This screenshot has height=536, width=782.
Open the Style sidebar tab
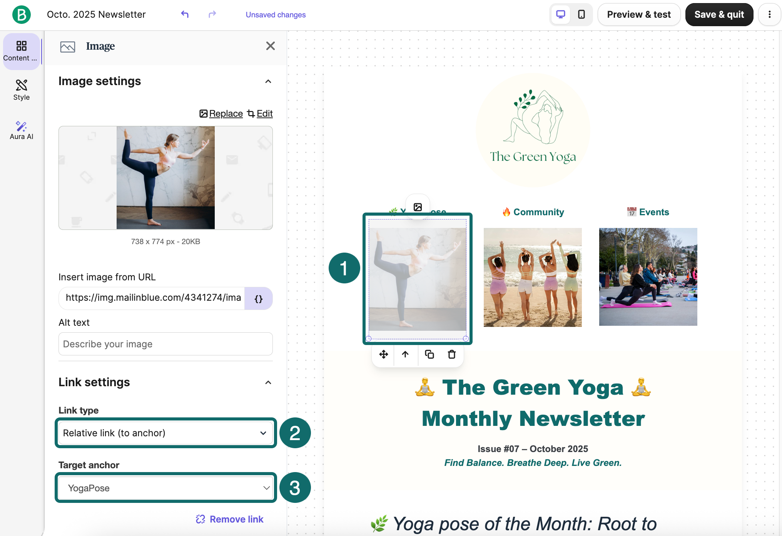(x=22, y=90)
